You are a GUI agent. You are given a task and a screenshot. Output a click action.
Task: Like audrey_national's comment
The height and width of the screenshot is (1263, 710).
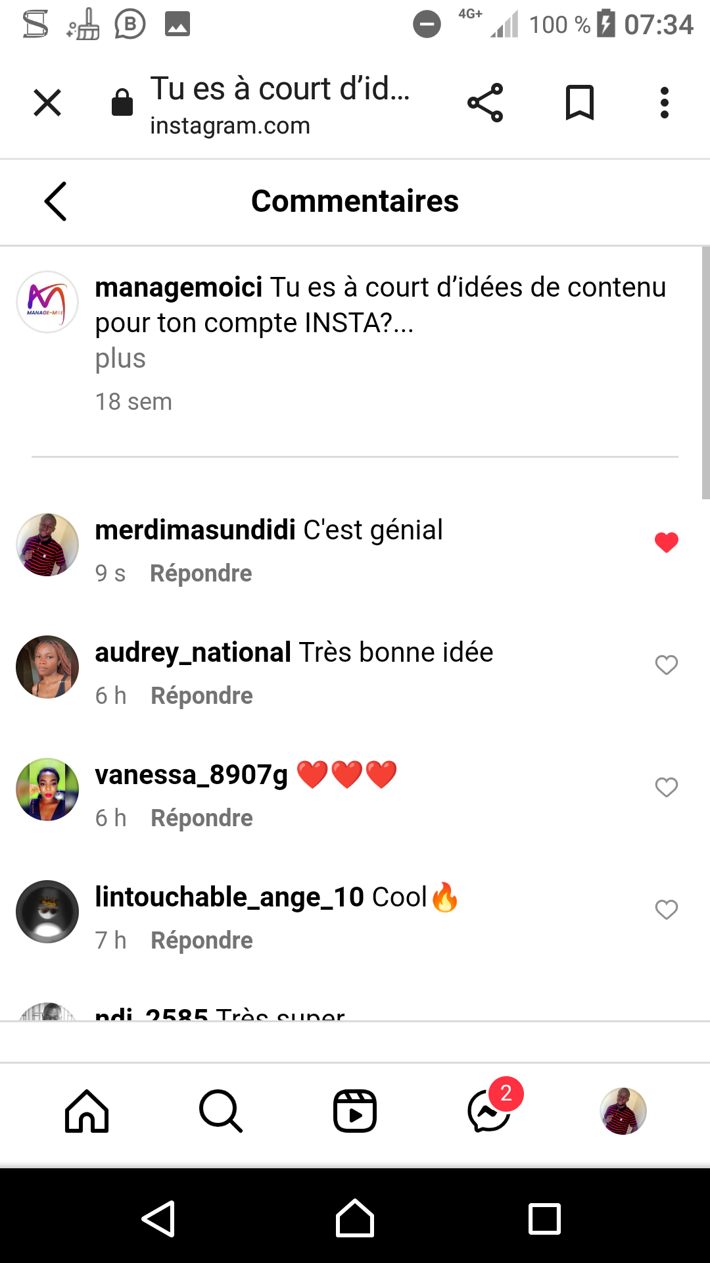click(666, 665)
